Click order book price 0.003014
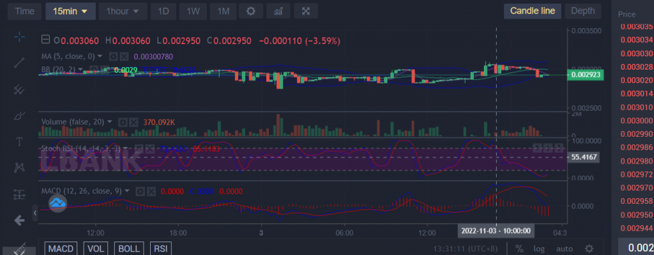The width and height of the screenshot is (654, 255). [x=637, y=93]
